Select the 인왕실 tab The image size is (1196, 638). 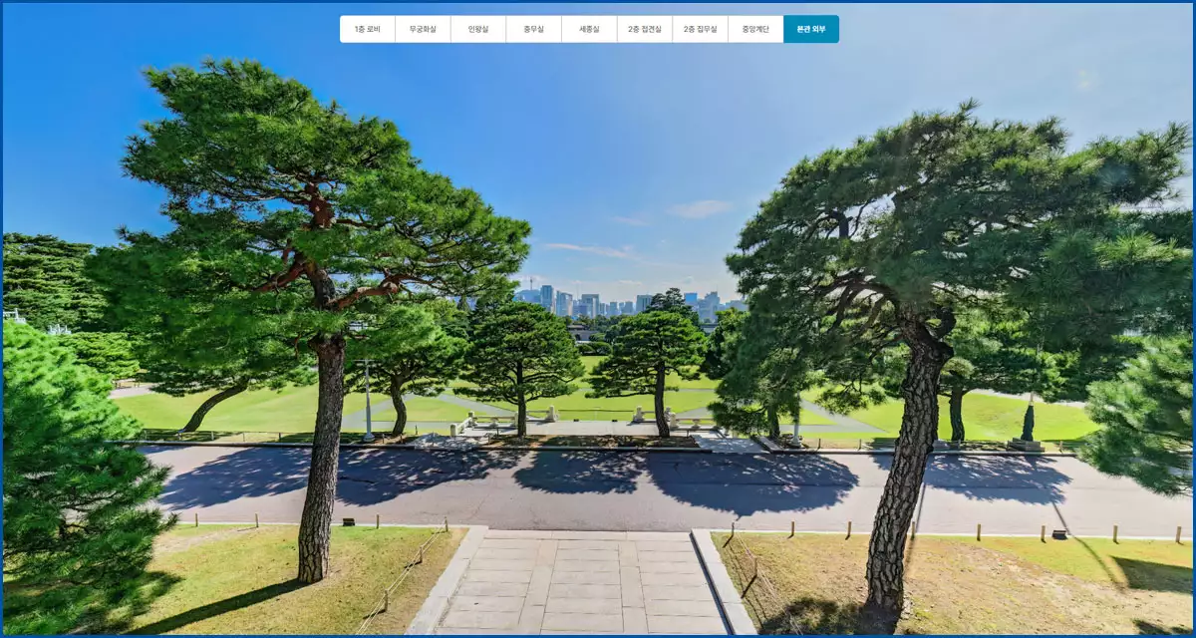479,29
